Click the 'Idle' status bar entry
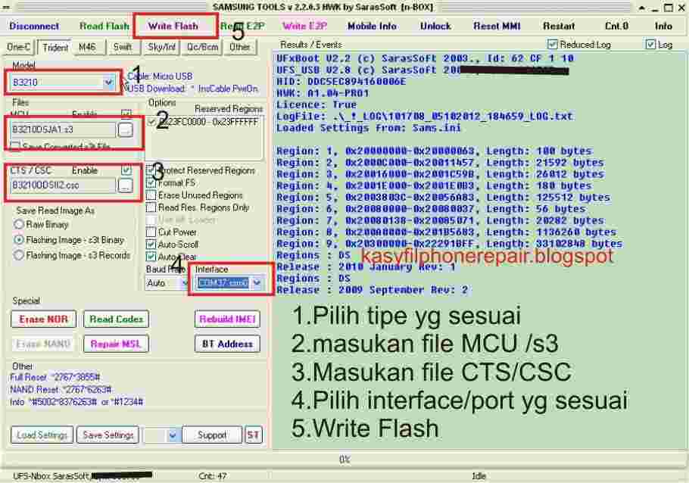 pyautogui.click(x=479, y=476)
